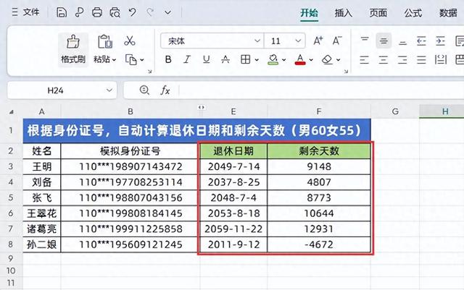The image size is (464, 290).
Task: Increase font size with A+ icon
Action: tap(318, 40)
